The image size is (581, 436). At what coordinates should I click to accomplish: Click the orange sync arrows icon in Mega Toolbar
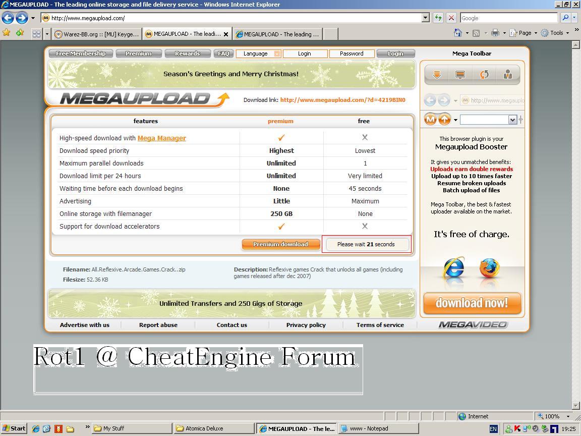[x=484, y=75]
